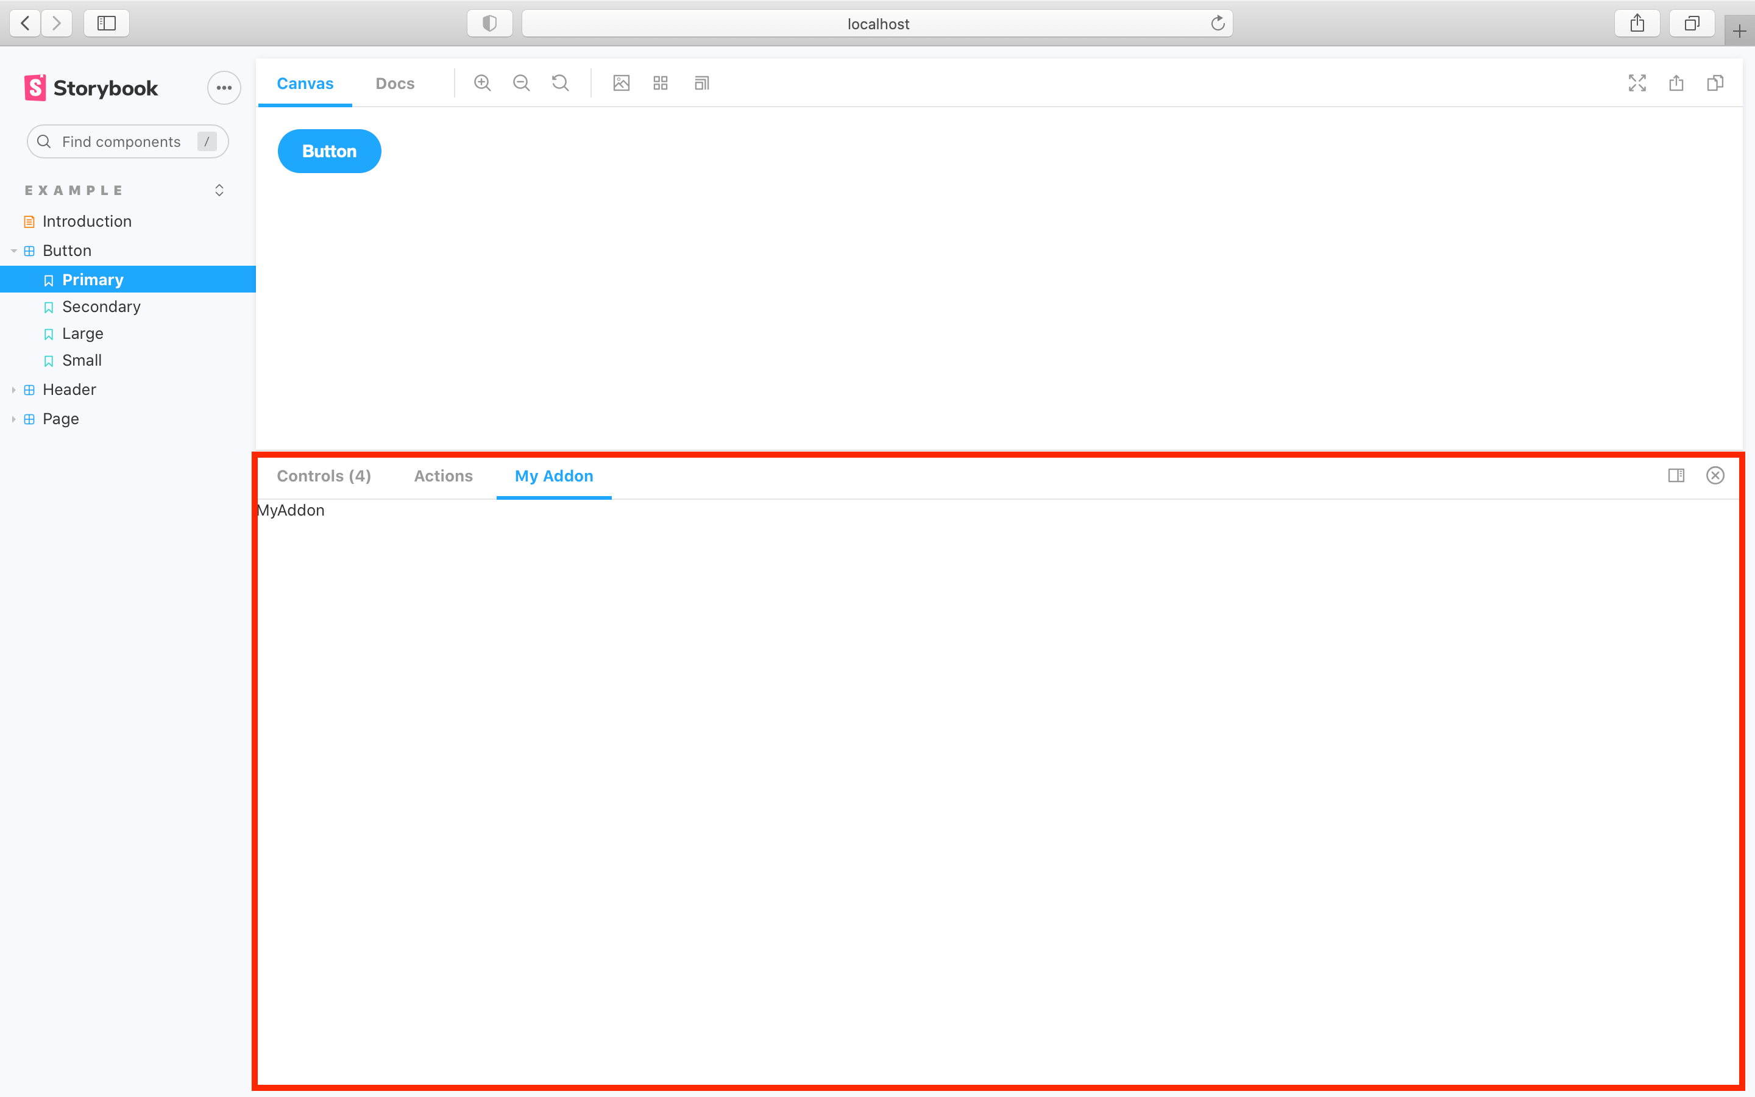Toggle the grid view icon on canvas
Viewport: 1755px width, 1097px height.
coord(661,83)
